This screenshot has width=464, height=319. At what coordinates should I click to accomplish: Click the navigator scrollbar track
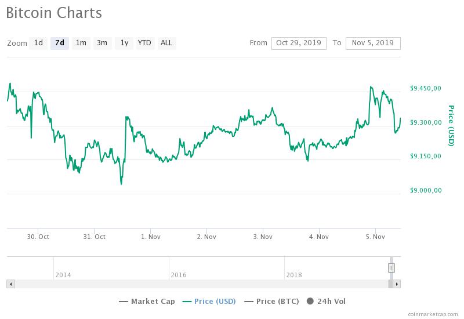pos(201,284)
